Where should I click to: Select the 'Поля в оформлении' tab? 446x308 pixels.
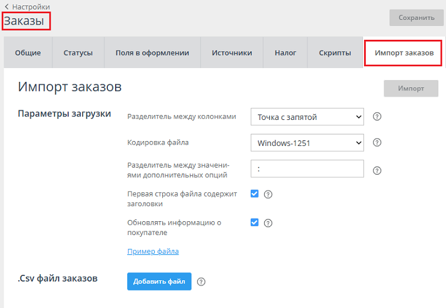click(152, 53)
